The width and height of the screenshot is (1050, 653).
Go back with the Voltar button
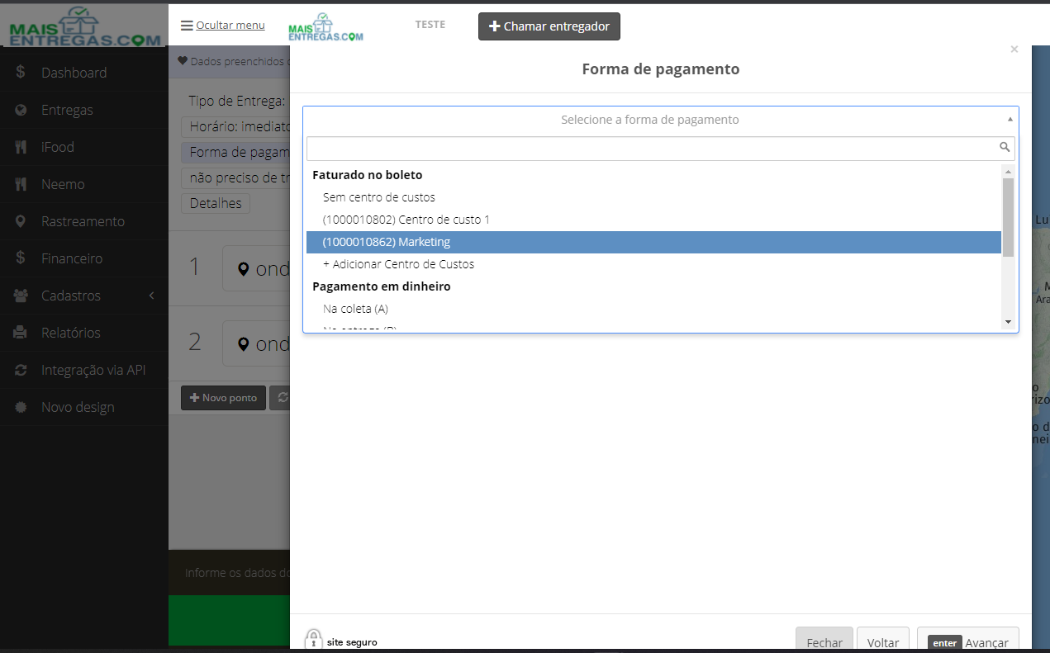(x=883, y=640)
